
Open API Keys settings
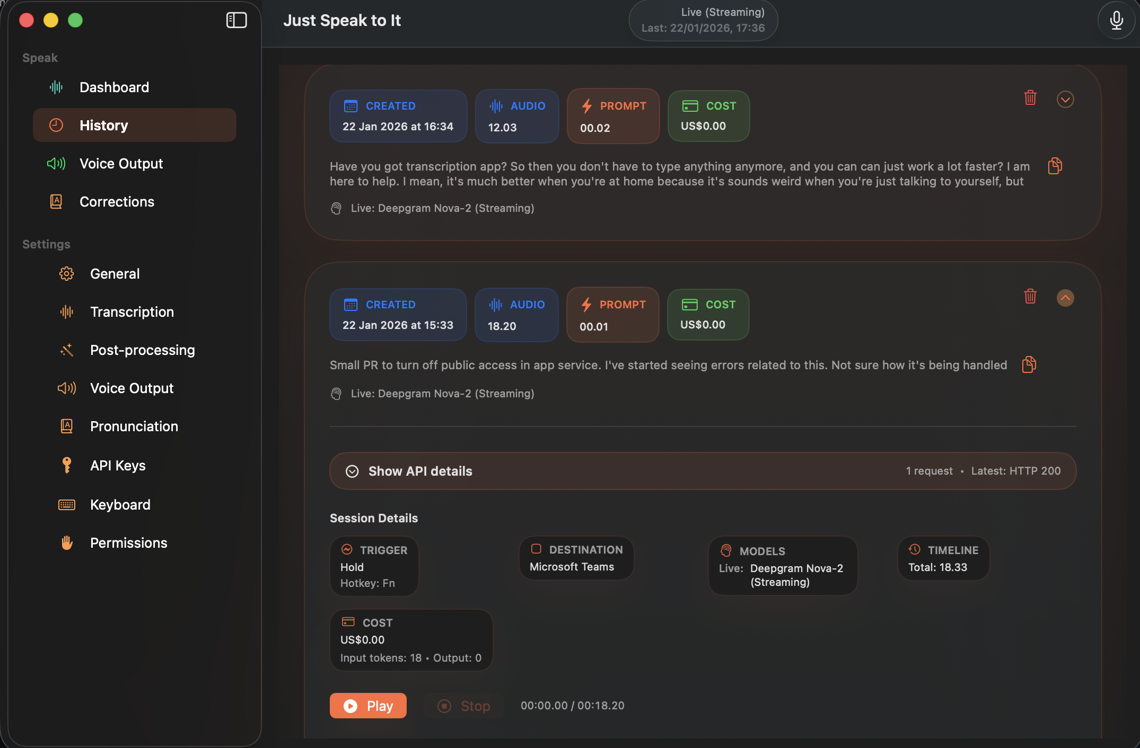click(x=118, y=466)
